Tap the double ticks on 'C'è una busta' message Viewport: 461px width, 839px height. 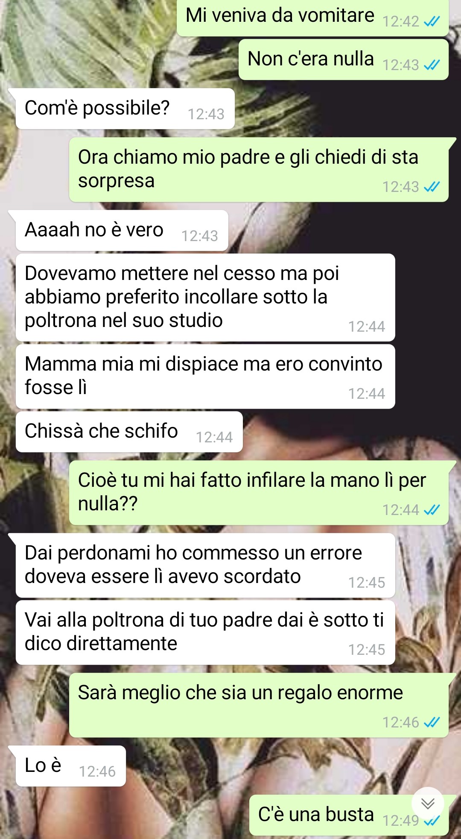(x=432, y=821)
